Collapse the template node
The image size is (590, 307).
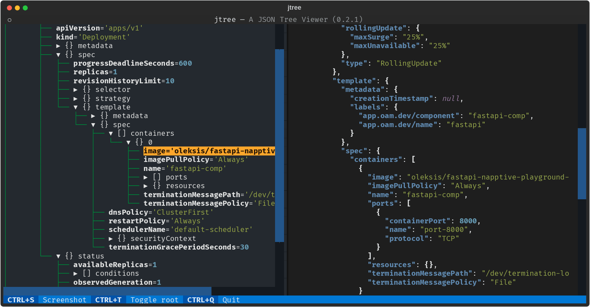pos(76,107)
